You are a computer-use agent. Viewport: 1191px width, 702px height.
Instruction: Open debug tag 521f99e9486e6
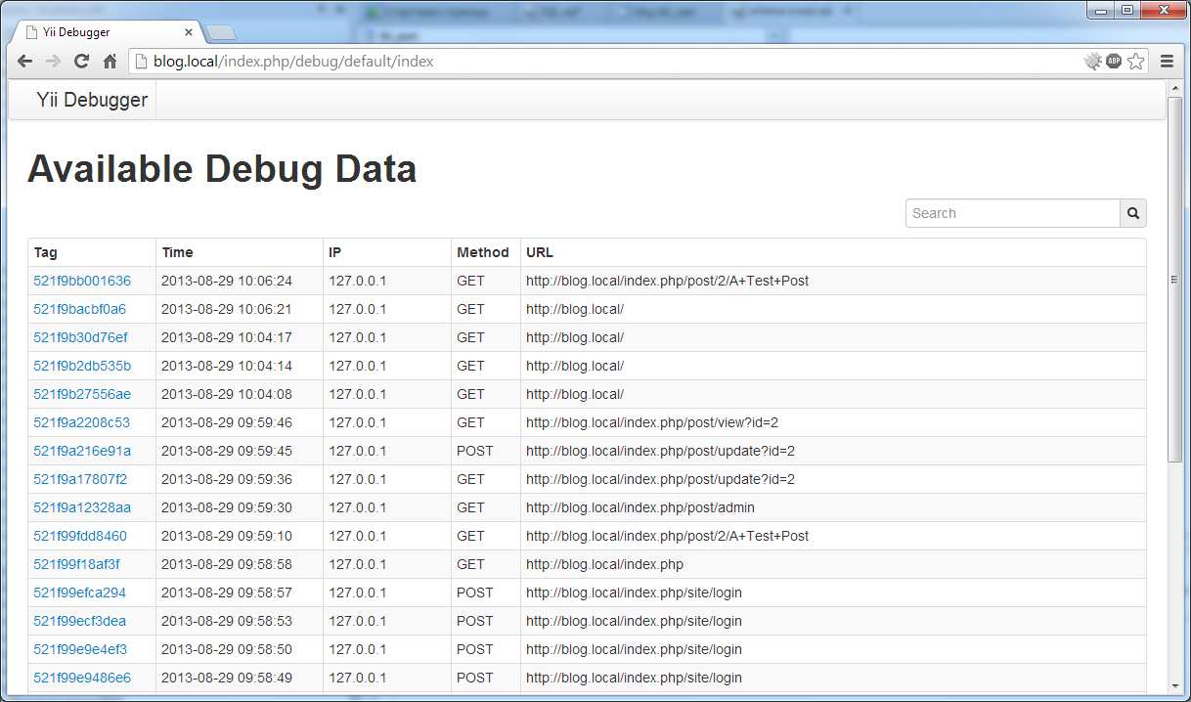pos(82,678)
